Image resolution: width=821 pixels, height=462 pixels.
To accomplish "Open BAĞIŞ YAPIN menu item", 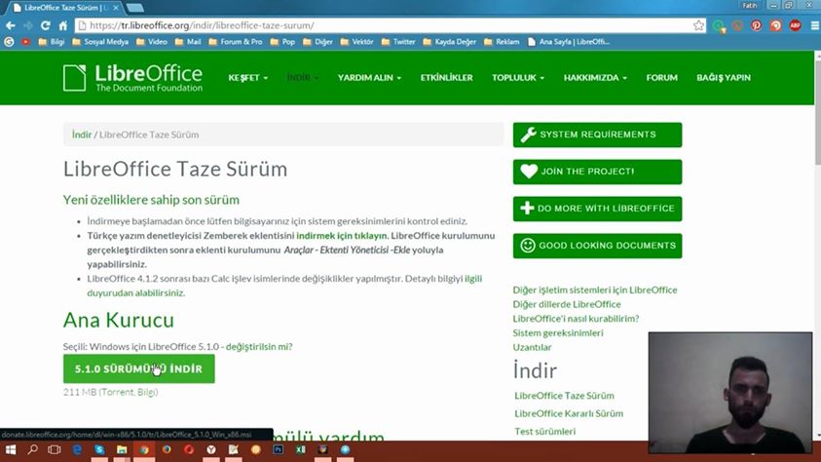I will [x=724, y=78].
